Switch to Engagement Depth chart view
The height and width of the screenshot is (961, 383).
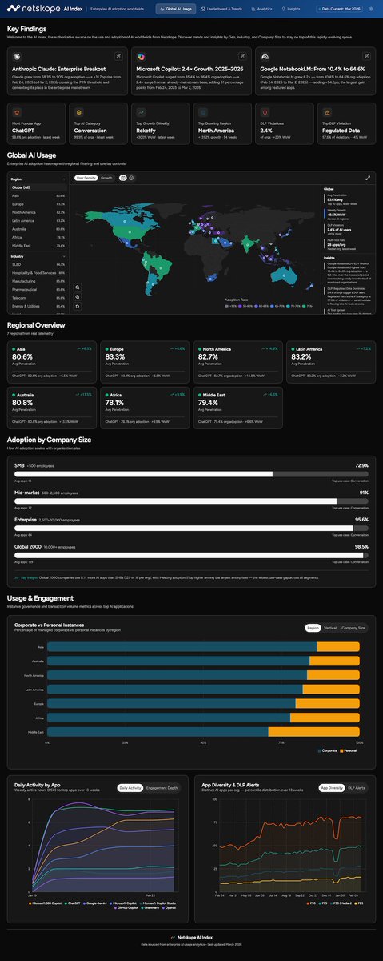pyautogui.click(x=162, y=788)
